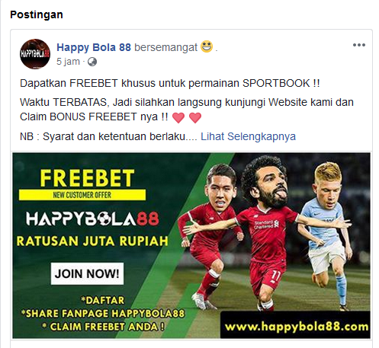Click the www.happybola88.com address in banner
379x348 pixels.
click(x=297, y=326)
